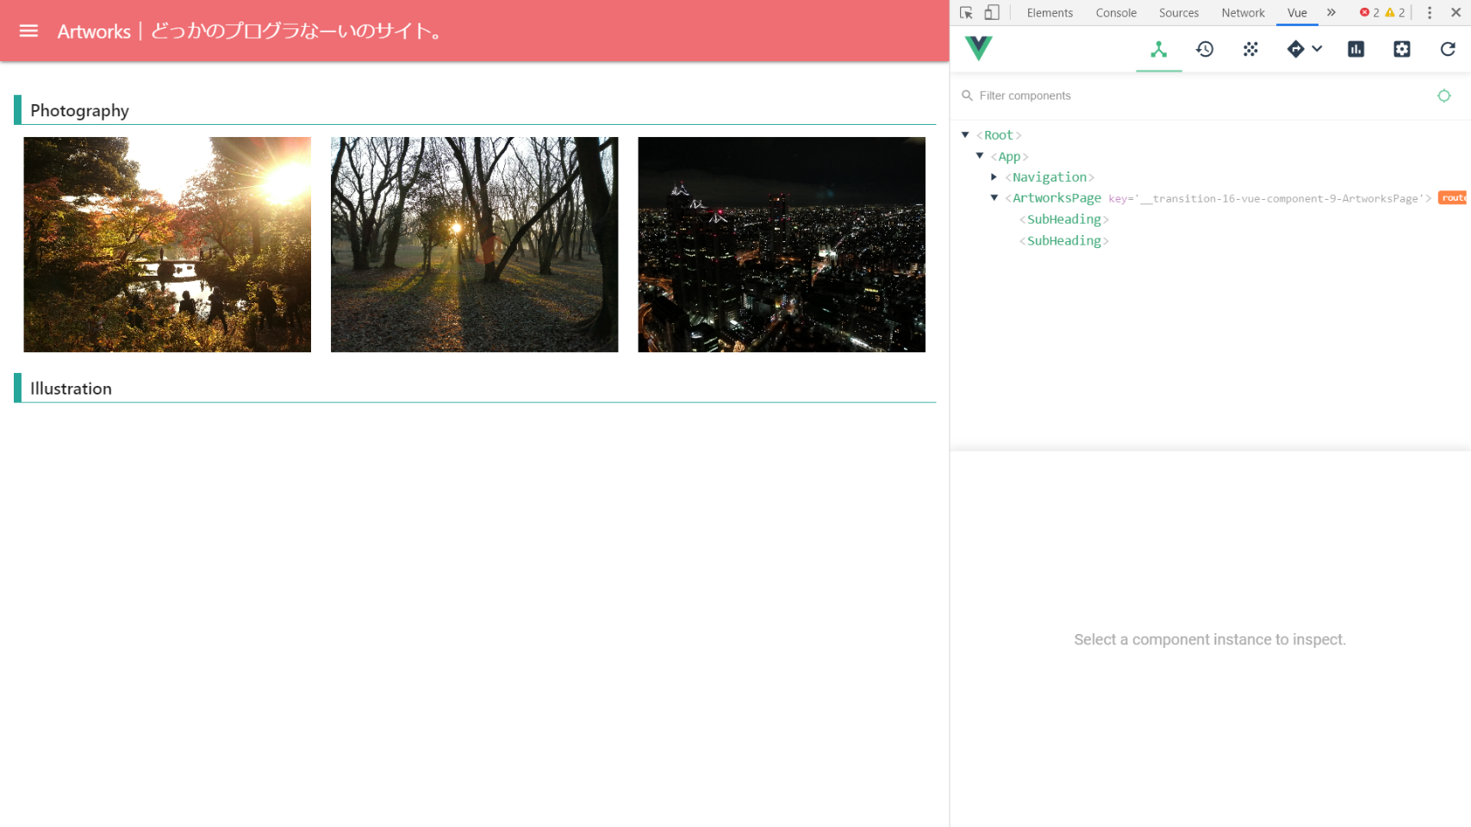Open the night city skyline photo
This screenshot has height=827, width=1471.
point(781,245)
